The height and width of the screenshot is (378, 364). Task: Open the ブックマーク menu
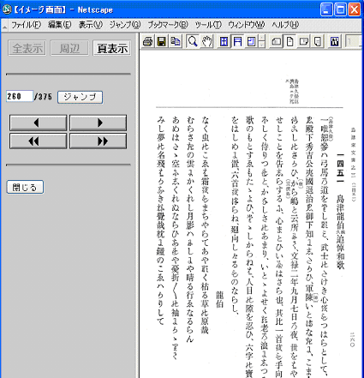coord(168,25)
